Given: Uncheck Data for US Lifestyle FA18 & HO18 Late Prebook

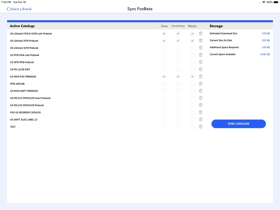Looking at the screenshot, I should click(x=164, y=33).
